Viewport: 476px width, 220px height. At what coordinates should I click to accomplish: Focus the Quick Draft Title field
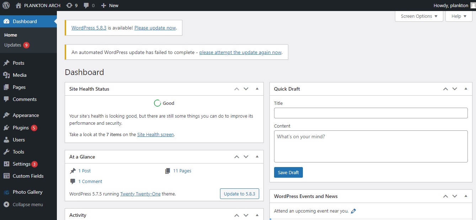(x=371, y=113)
